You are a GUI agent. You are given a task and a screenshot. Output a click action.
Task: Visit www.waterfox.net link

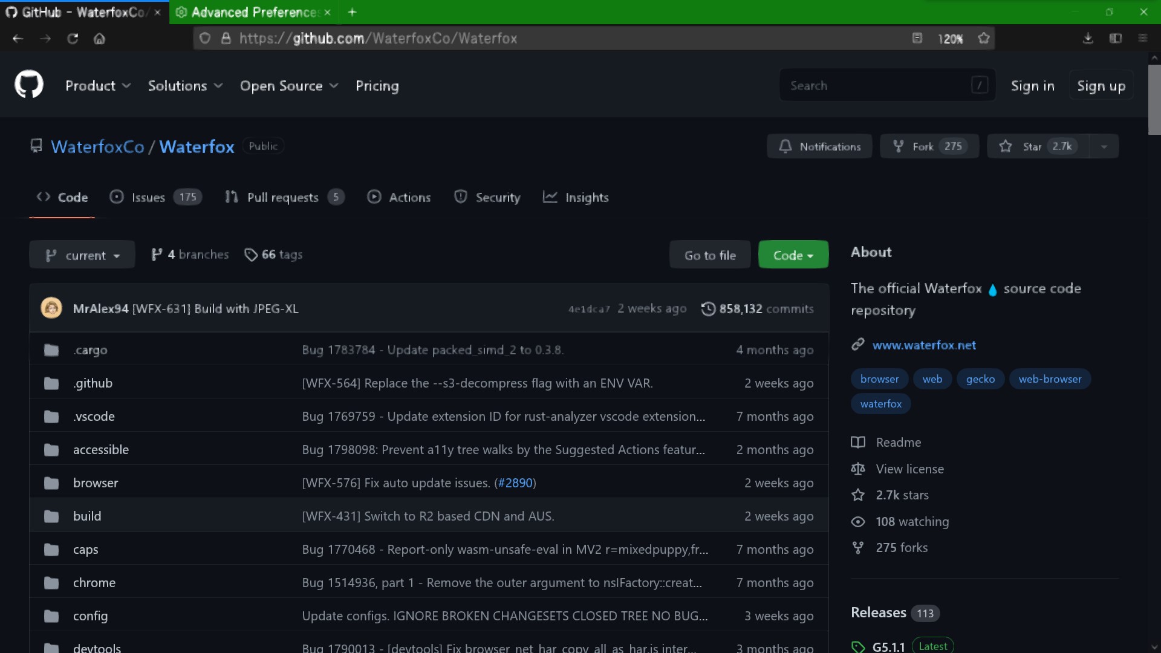924,345
